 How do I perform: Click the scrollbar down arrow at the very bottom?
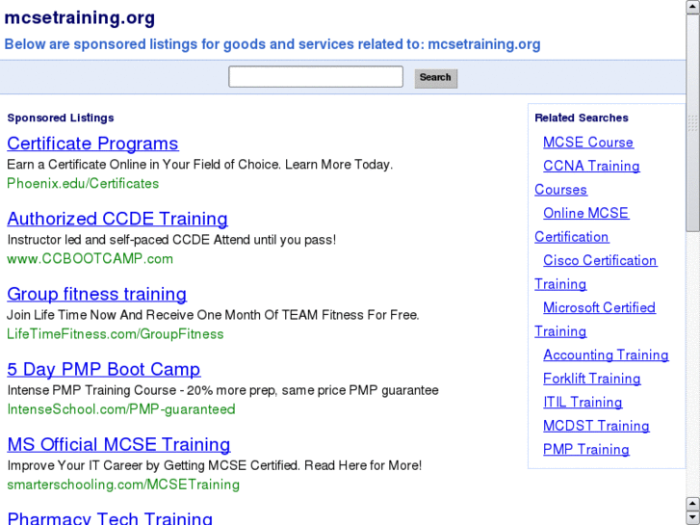693,517
